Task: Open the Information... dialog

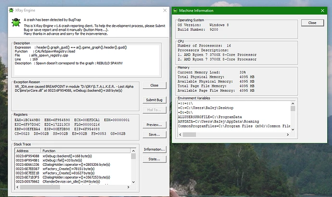Action: tap(154, 149)
